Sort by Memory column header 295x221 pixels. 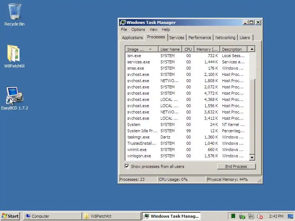coord(207,49)
